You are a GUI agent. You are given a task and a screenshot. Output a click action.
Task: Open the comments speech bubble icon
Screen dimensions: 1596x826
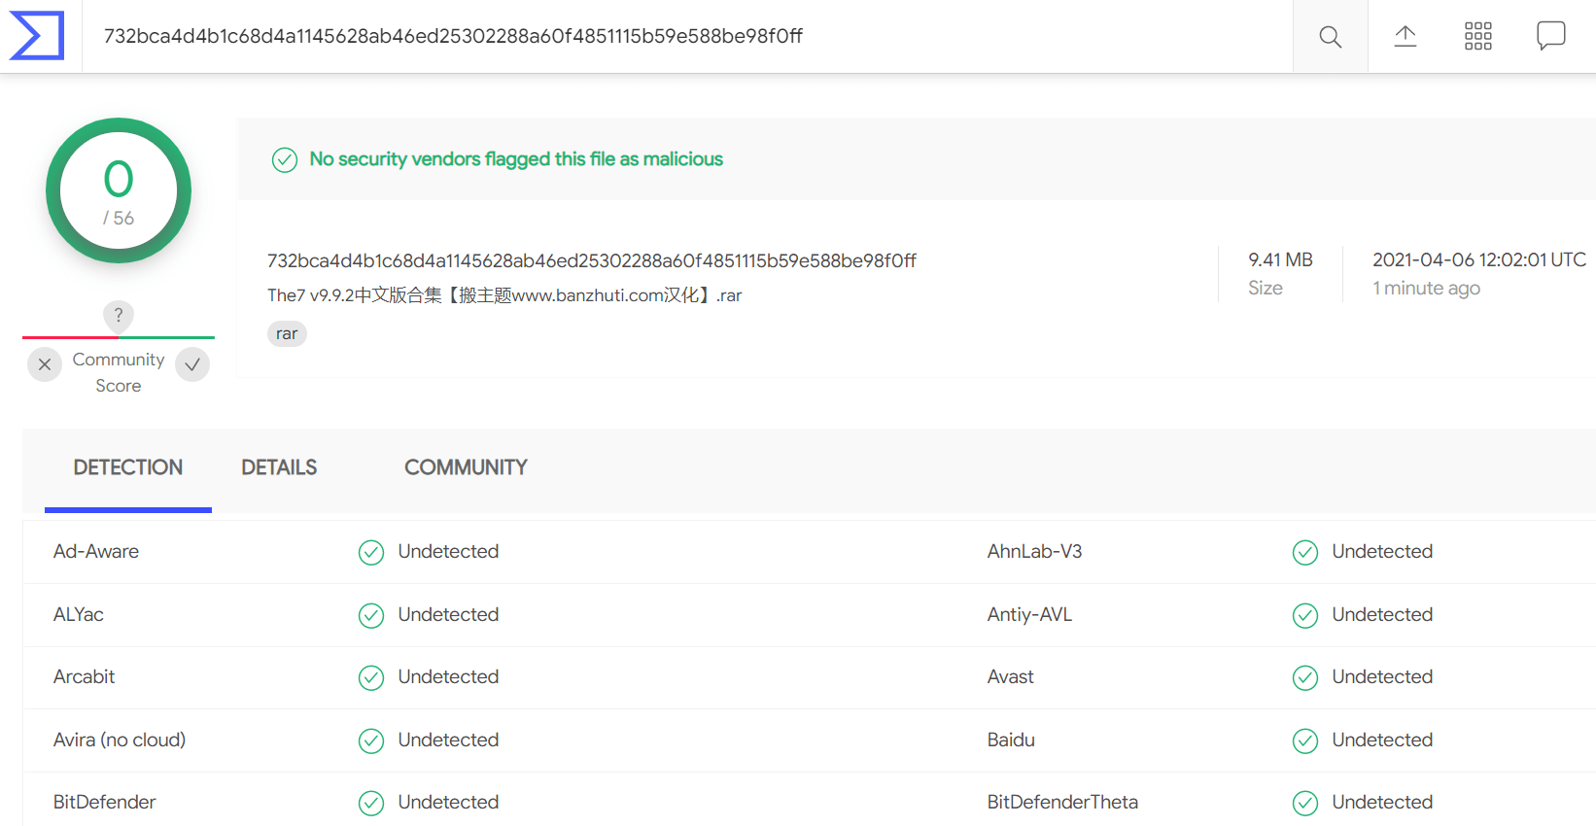pyautogui.click(x=1551, y=36)
